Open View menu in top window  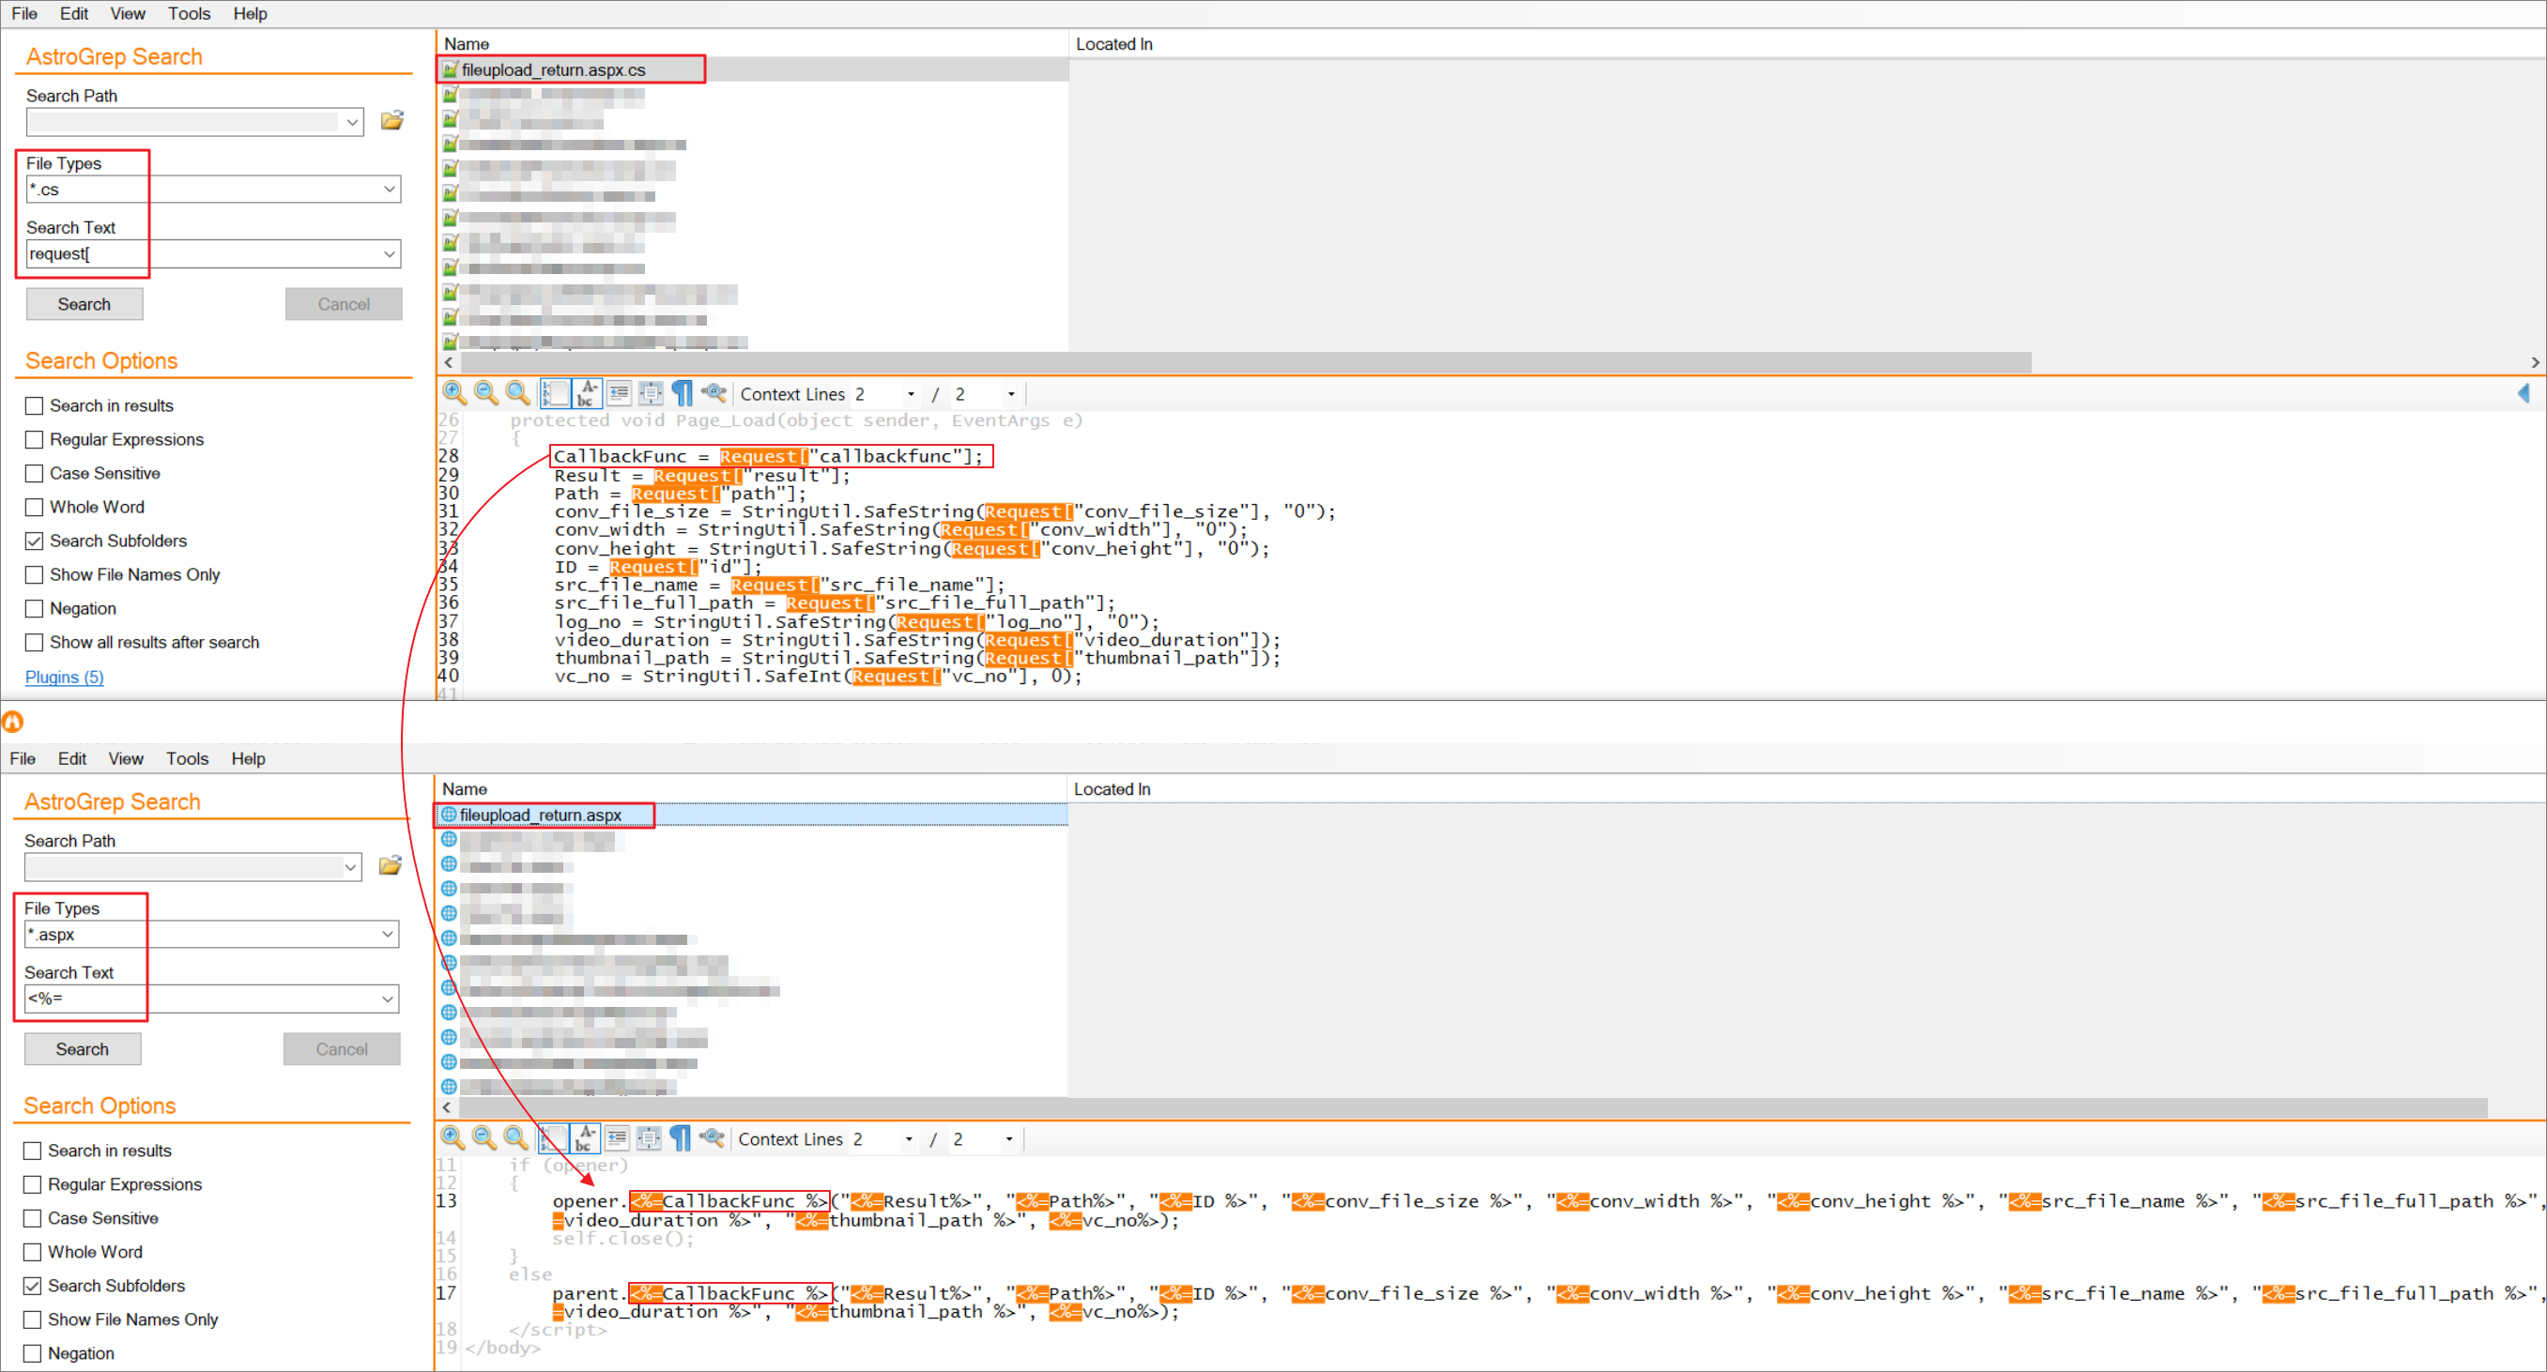click(128, 13)
